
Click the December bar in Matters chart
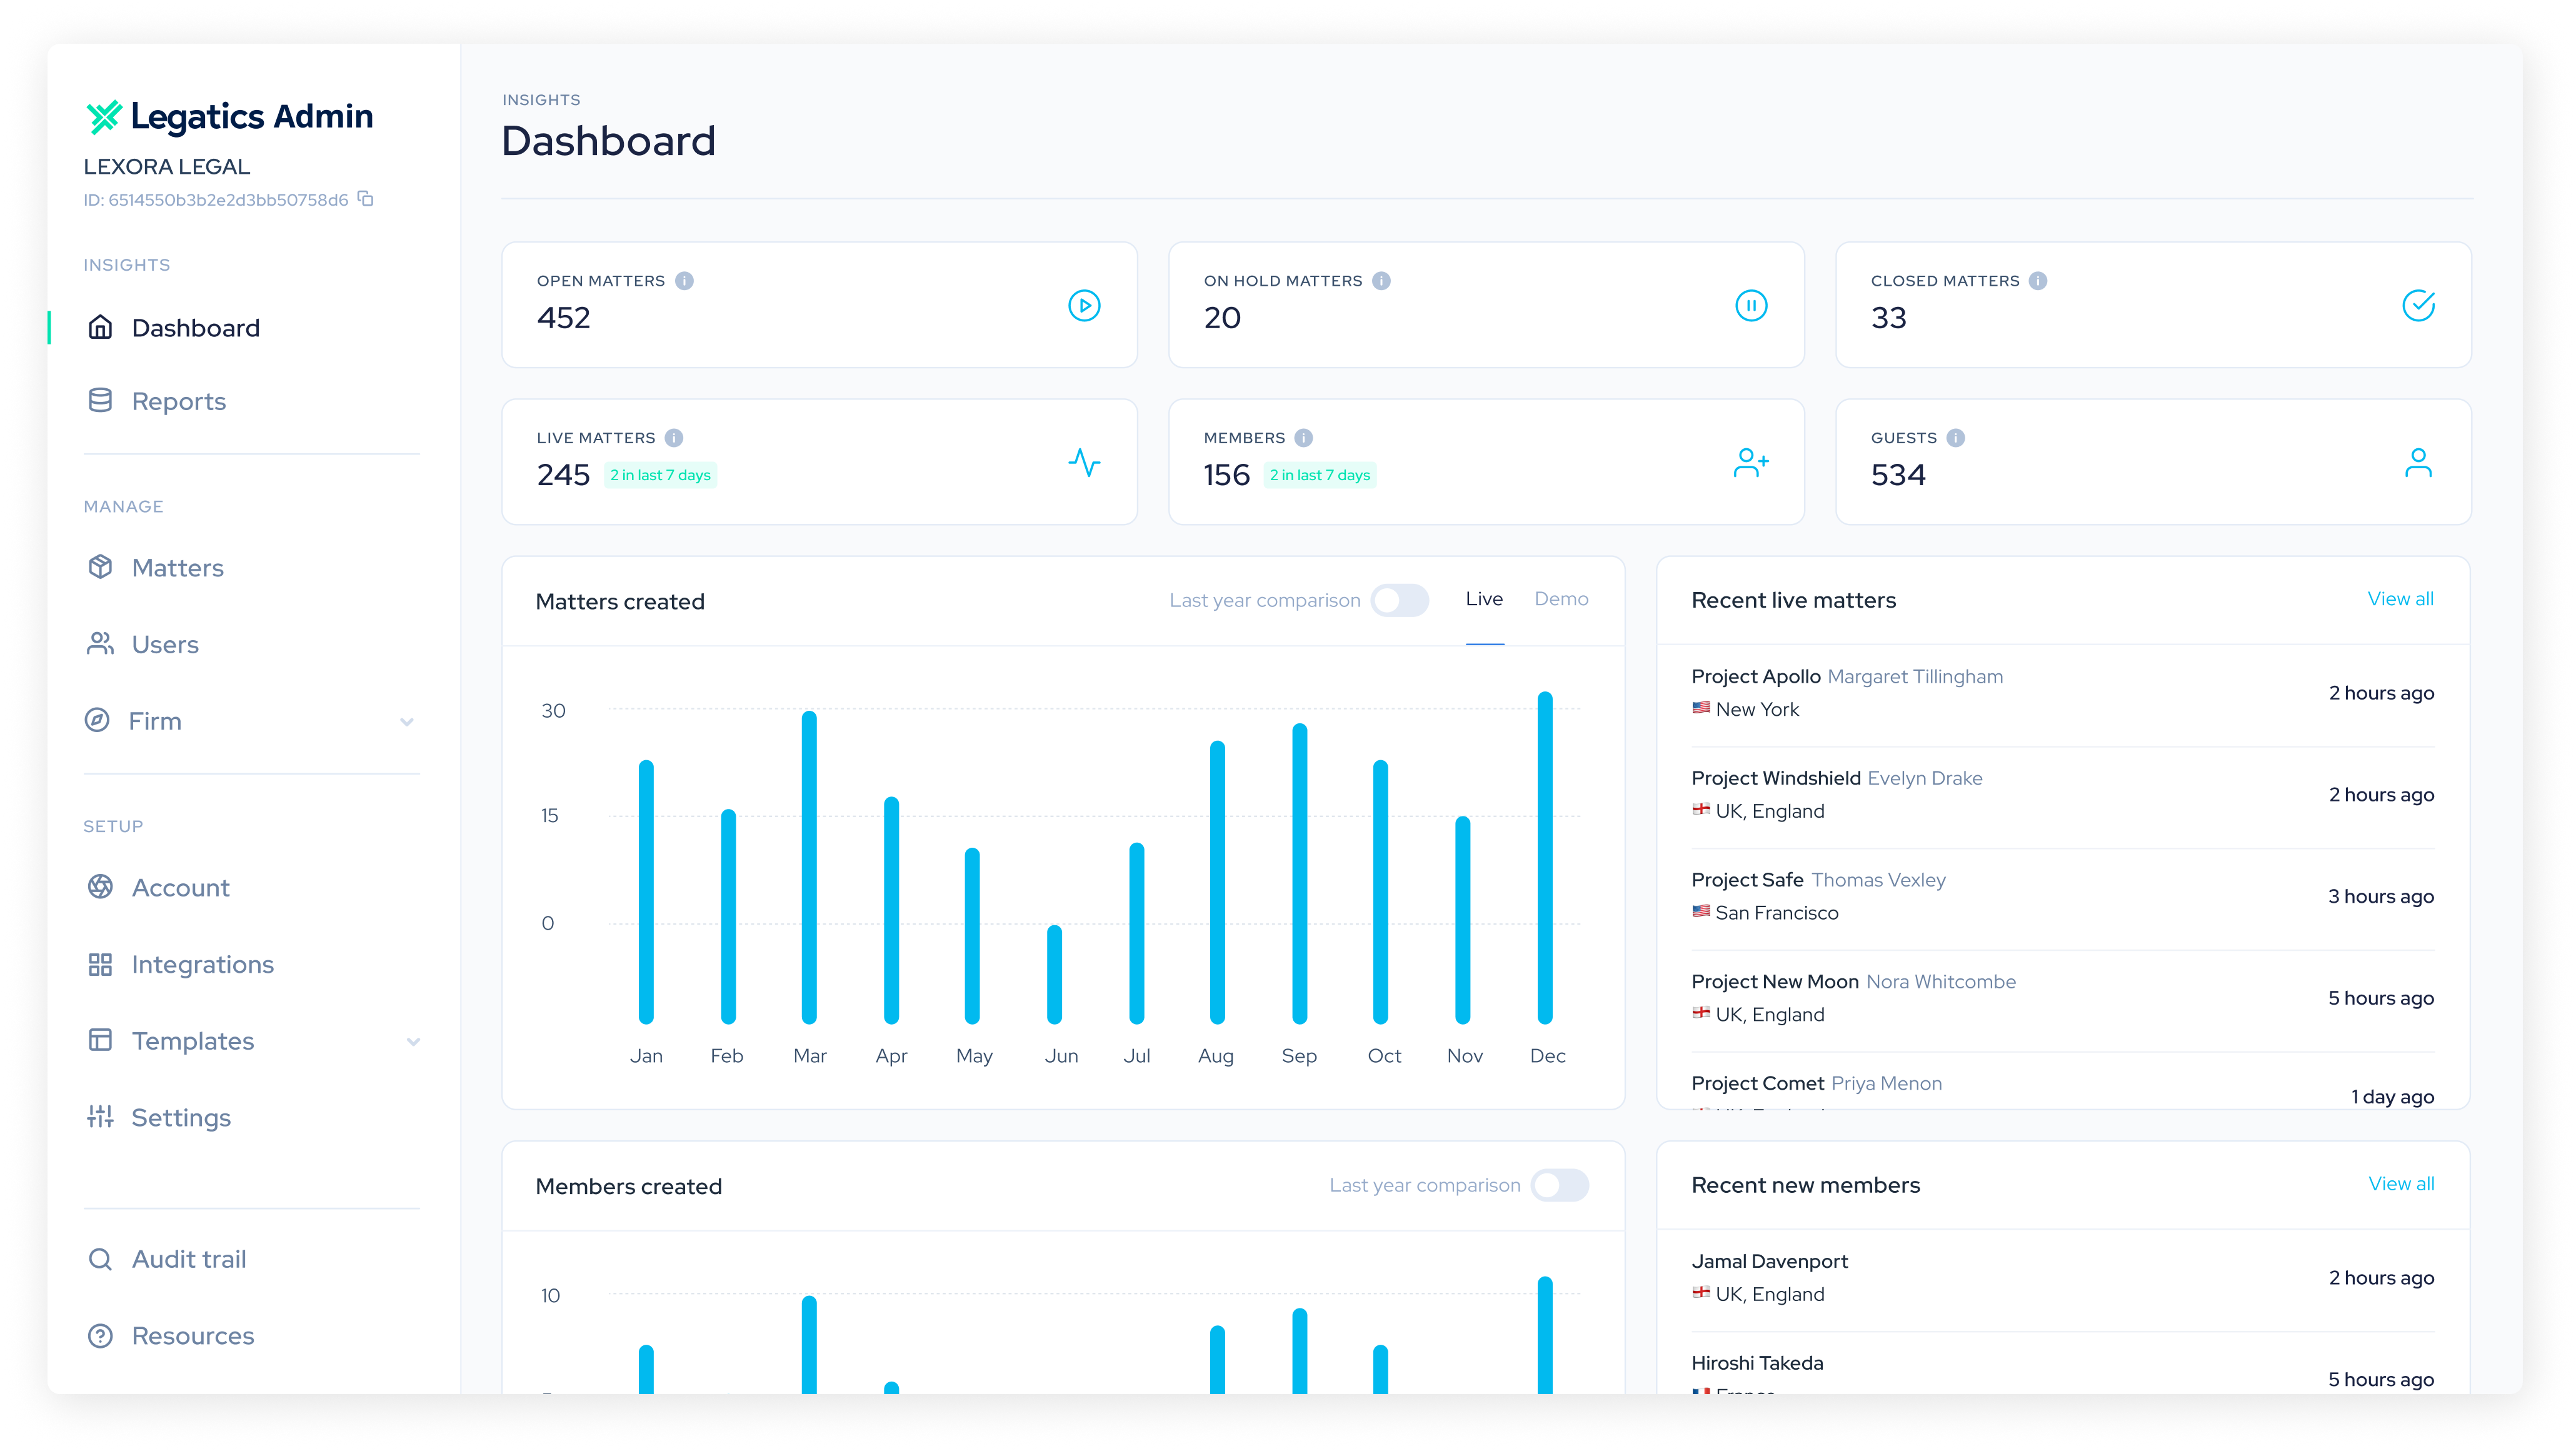[x=1545, y=858]
